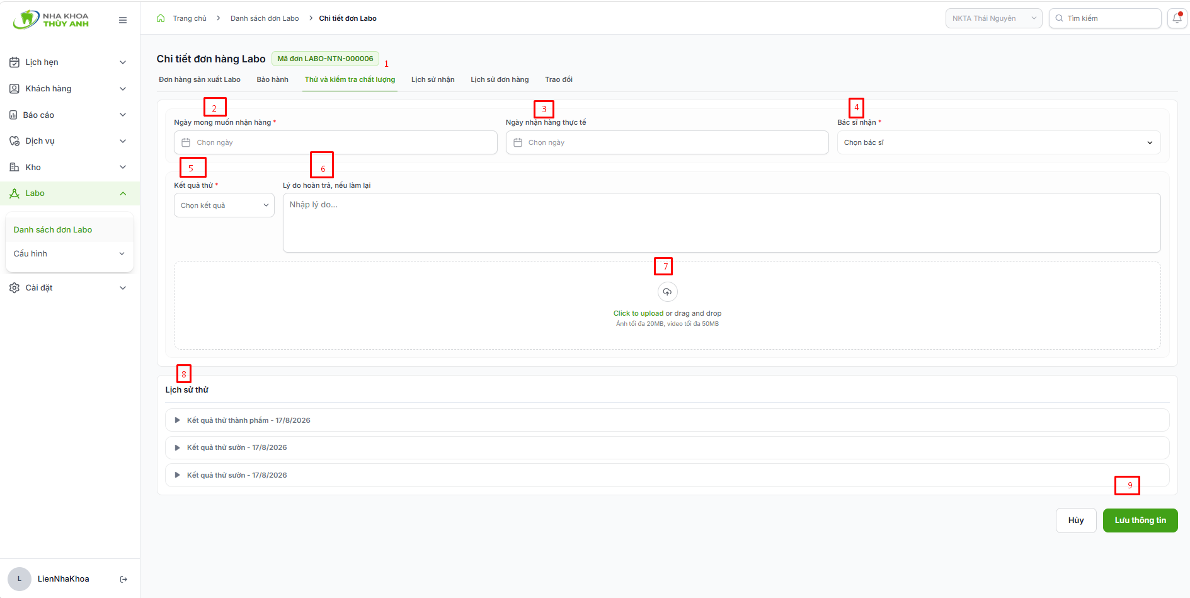Expand Kết quả thử thành phẩm history row
The height and width of the screenshot is (598, 1190).
[667, 420]
